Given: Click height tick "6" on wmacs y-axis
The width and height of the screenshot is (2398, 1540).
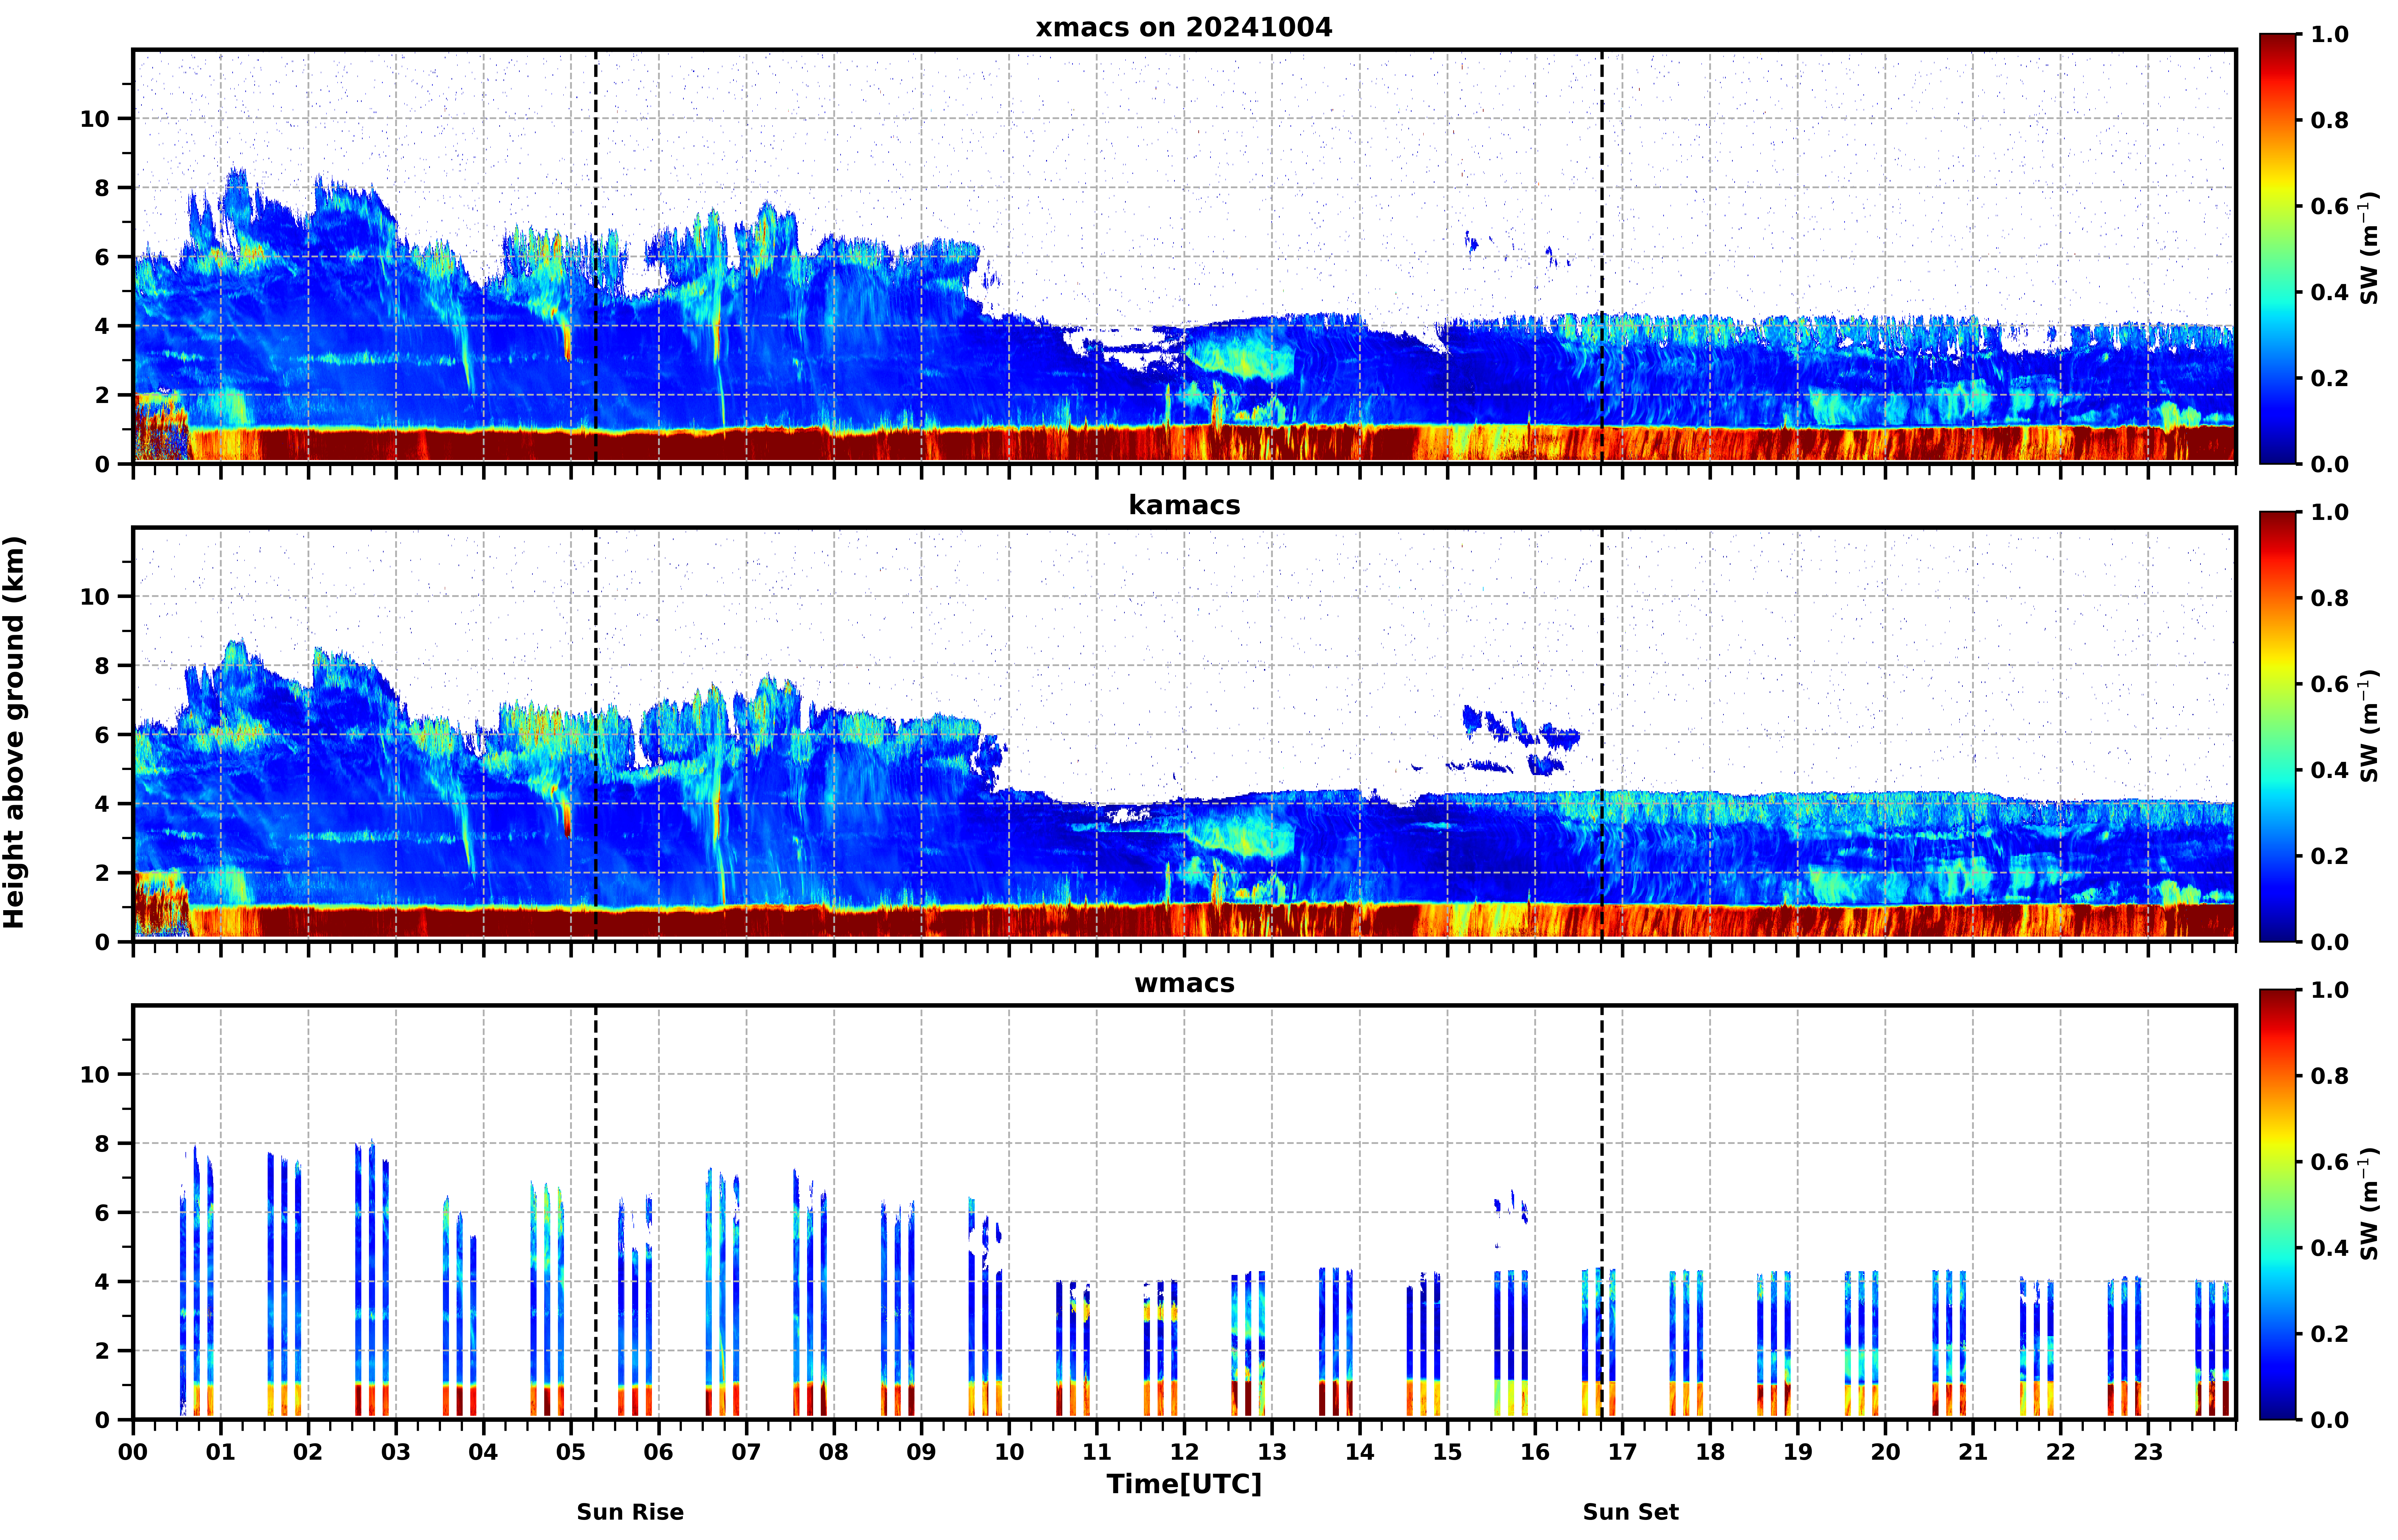Looking at the screenshot, I should (102, 1213).
